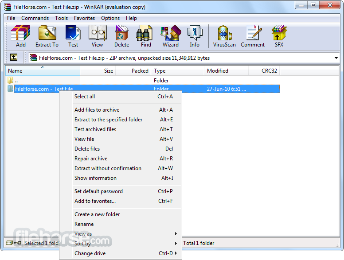Open the Commands menu

pyautogui.click(x=35, y=18)
